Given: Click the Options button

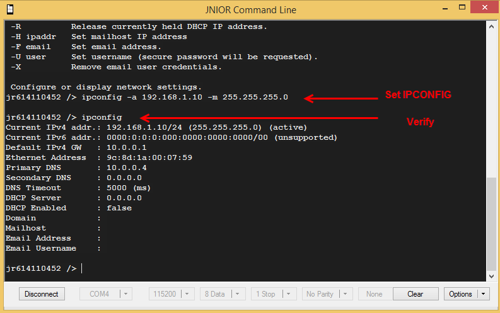Looking at the screenshot, I should pyautogui.click(x=460, y=294).
